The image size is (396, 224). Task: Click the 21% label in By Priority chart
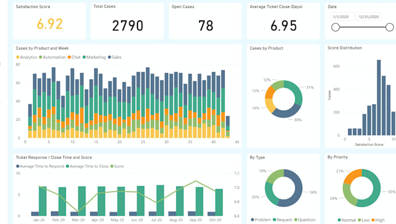340,171
